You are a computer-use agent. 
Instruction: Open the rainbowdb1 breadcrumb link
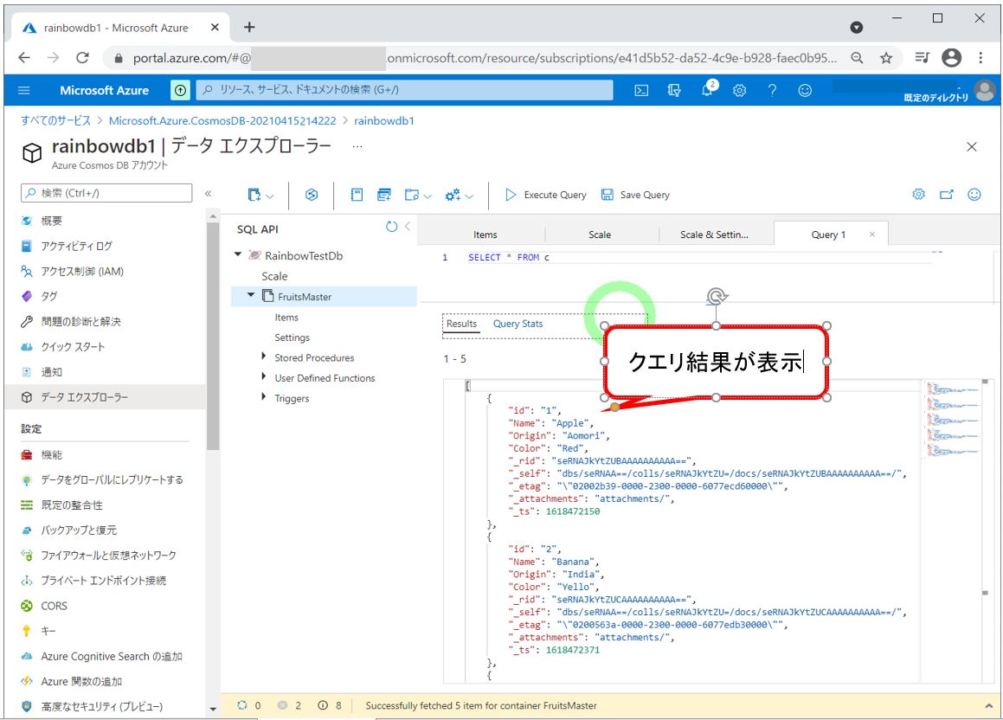pyautogui.click(x=383, y=121)
